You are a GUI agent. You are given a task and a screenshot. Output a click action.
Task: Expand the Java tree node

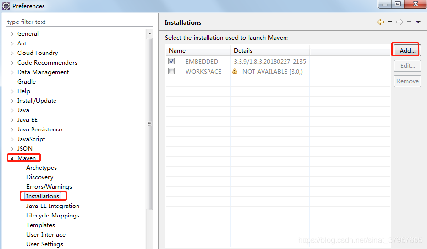click(12, 110)
